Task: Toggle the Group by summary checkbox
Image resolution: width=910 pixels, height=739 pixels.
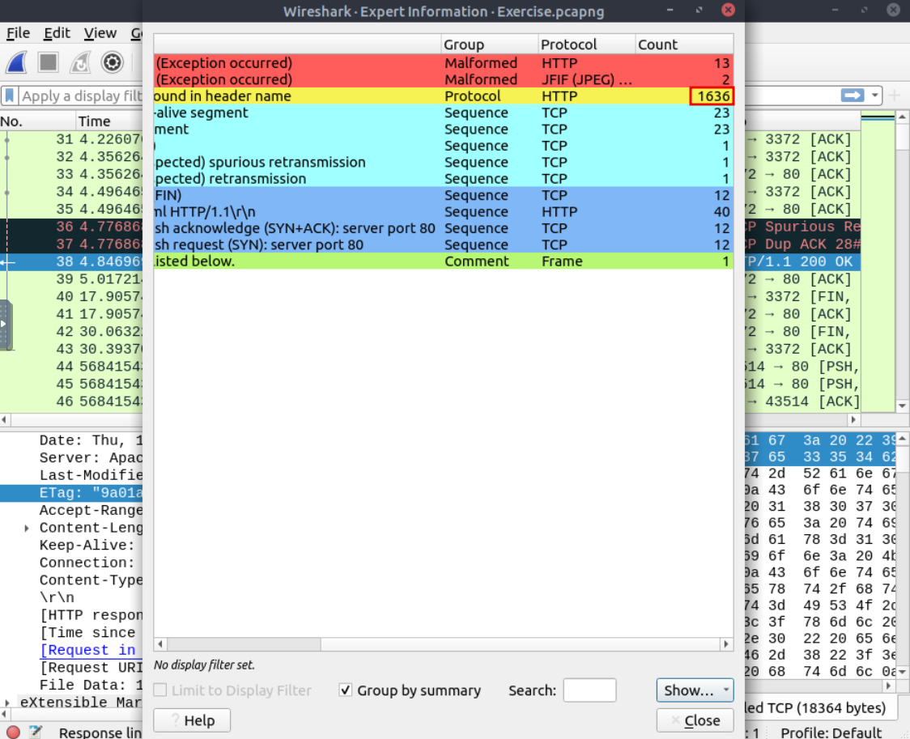Action: point(346,690)
